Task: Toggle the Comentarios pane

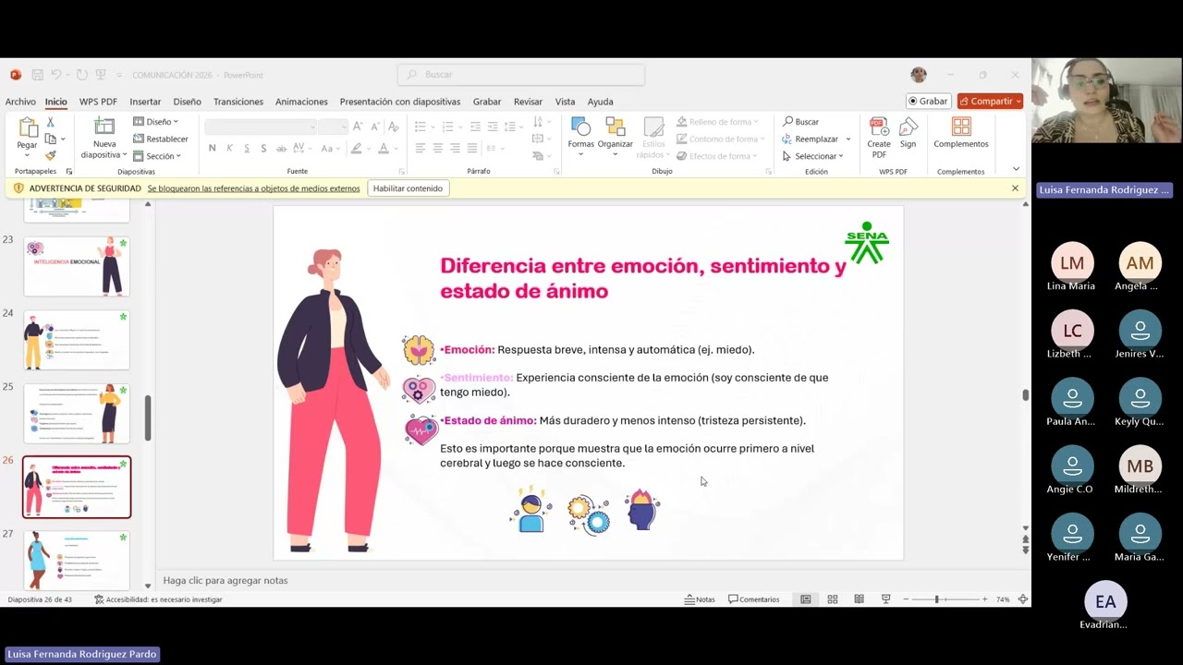Action: click(754, 599)
